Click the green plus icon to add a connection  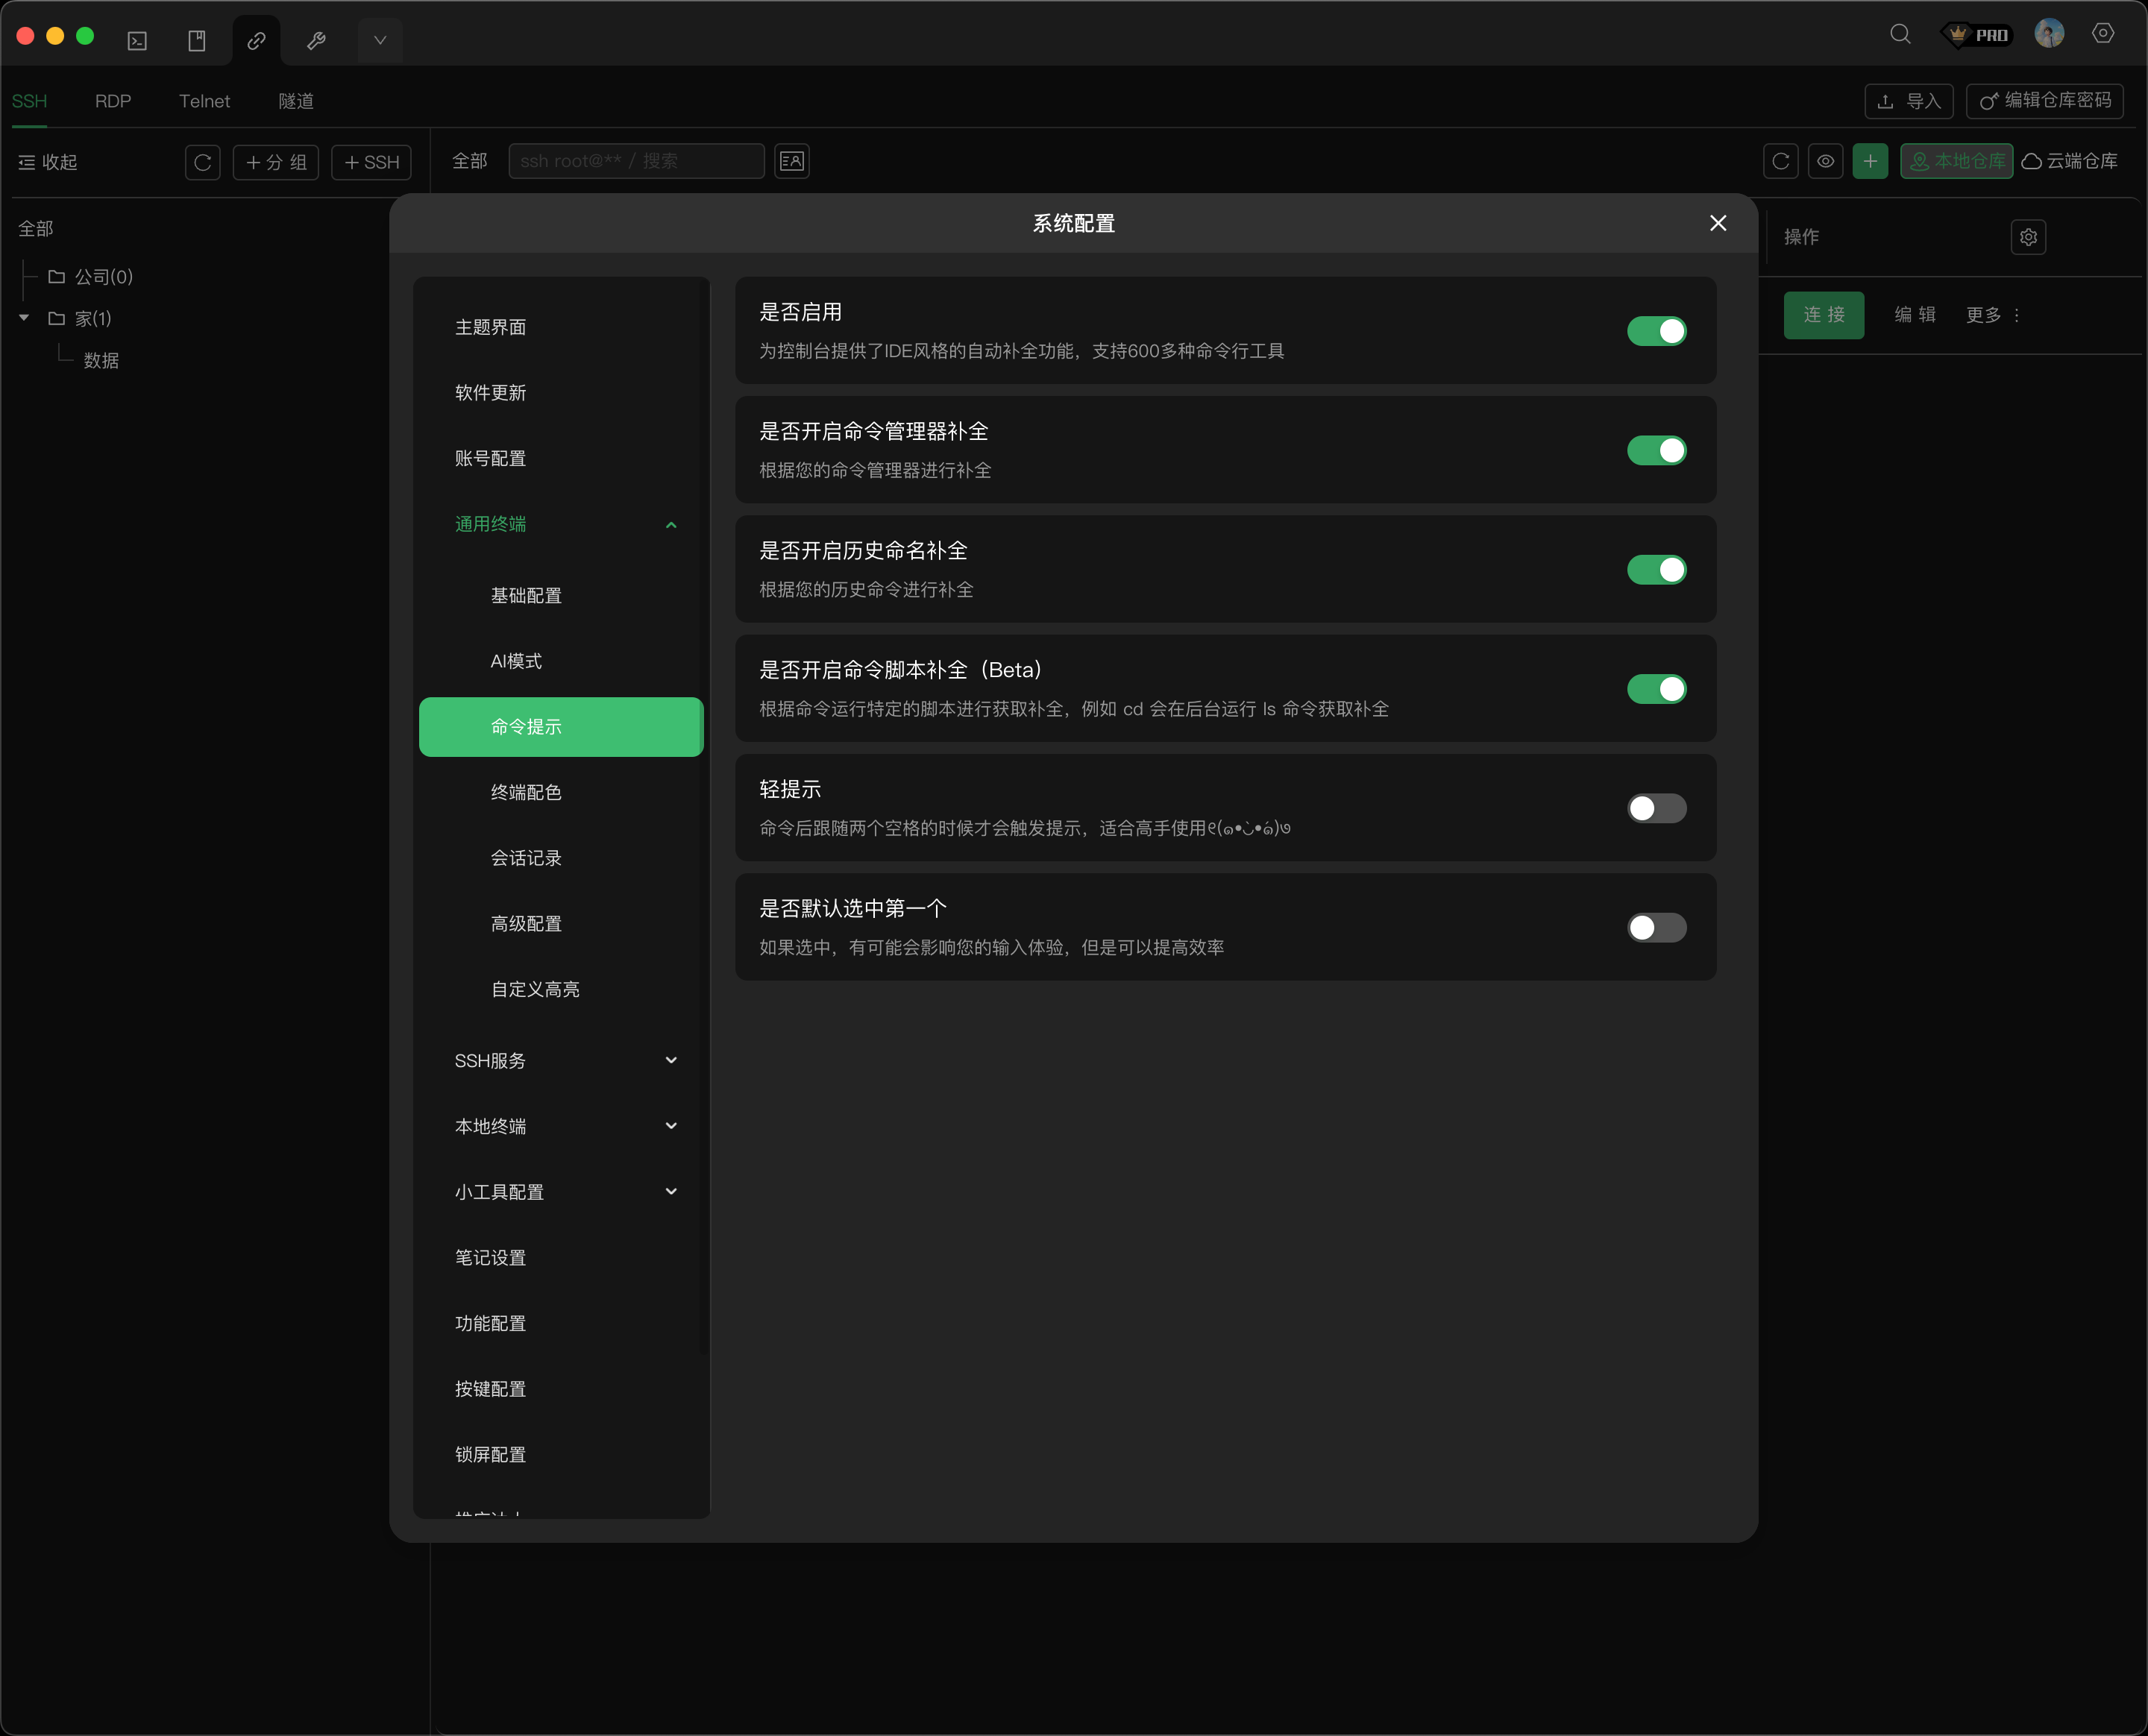1871,161
